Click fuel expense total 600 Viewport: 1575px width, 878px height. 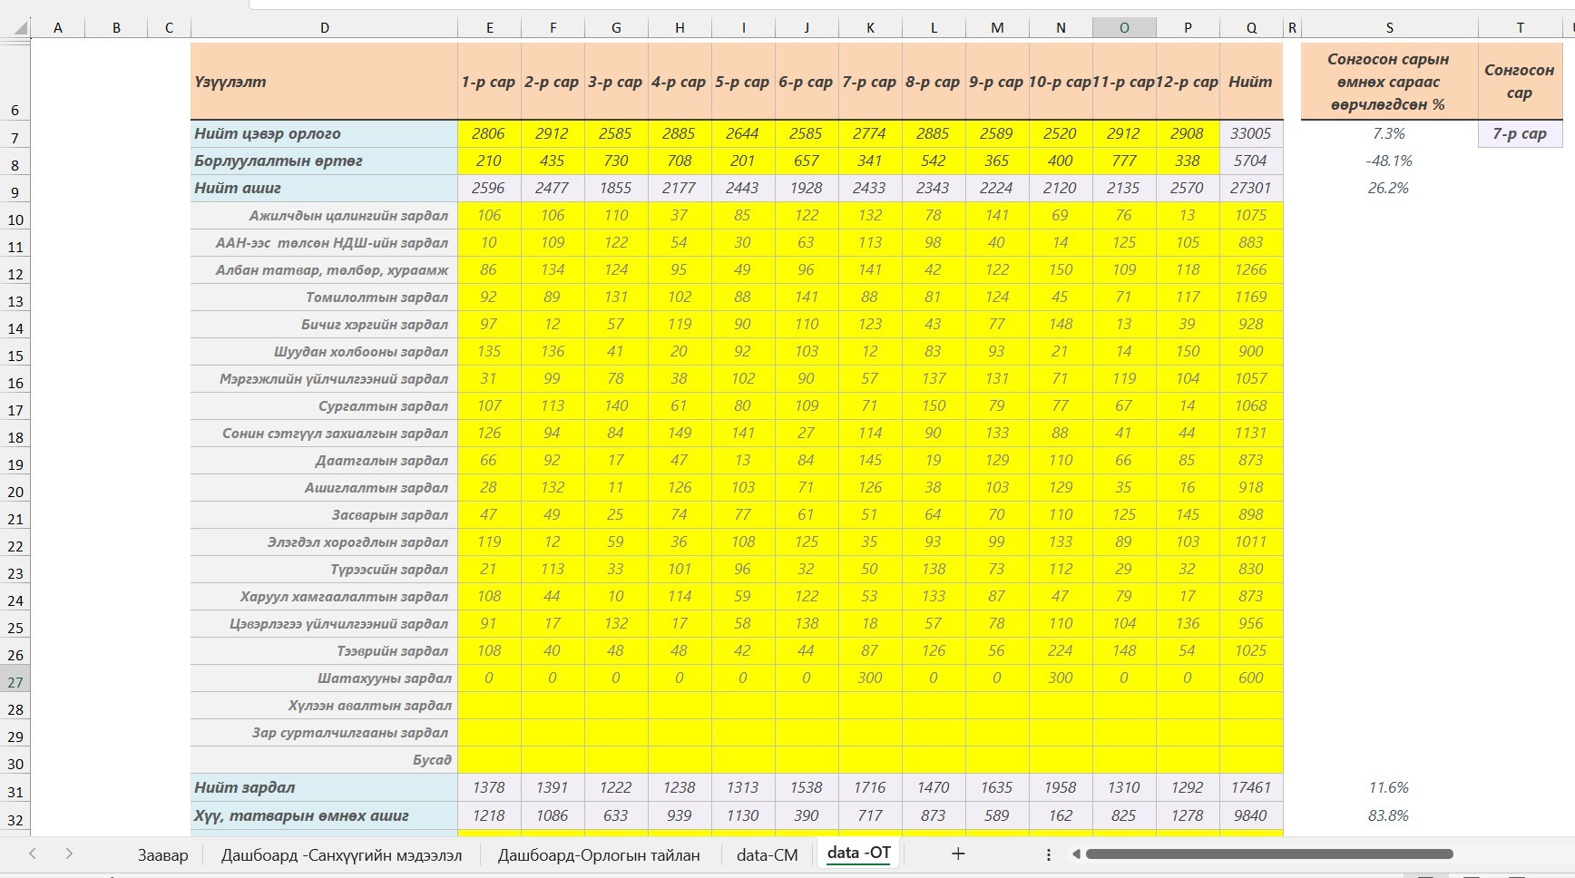coord(1251,678)
